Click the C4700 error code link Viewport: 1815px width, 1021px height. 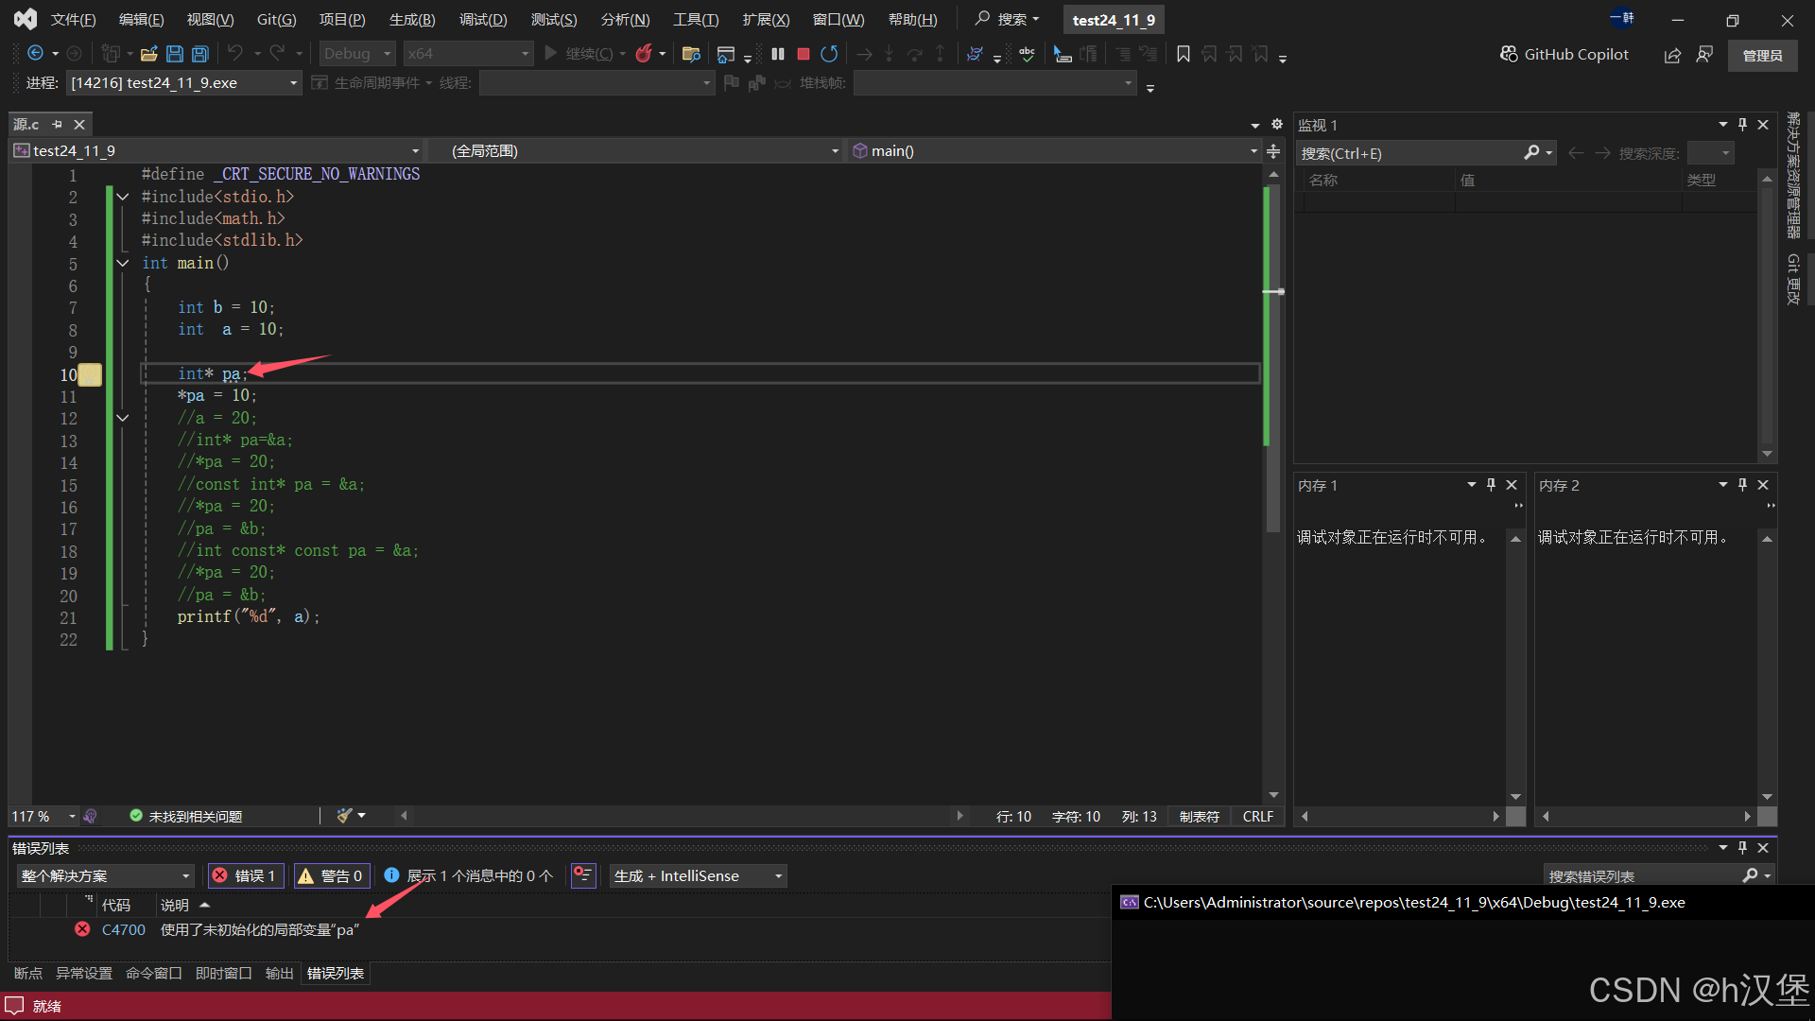pos(124,929)
